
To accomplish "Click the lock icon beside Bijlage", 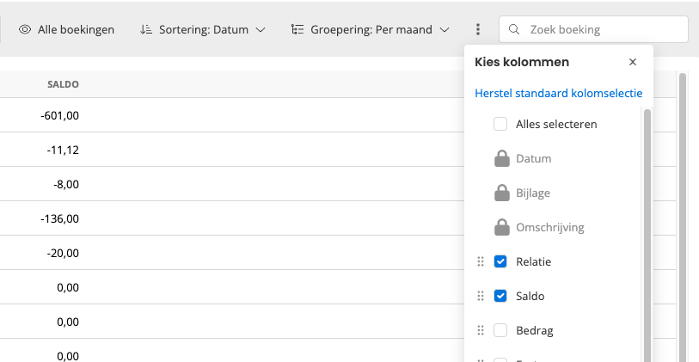I will (500, 193).
